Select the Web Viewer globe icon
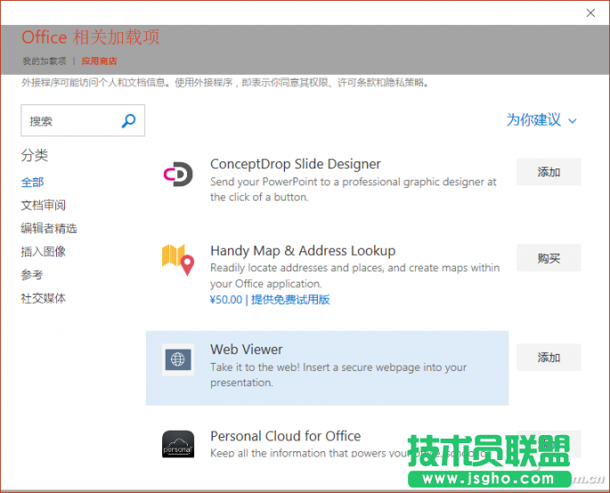This screenshot has width=610, height=493. click(x=178, y=359)
